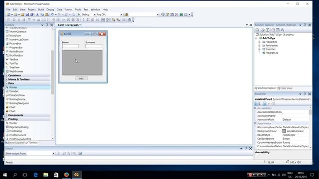This screenshot has width=319, height=179.
Task: Select the RadioButton toolbox item
Action: coord(16,52)
